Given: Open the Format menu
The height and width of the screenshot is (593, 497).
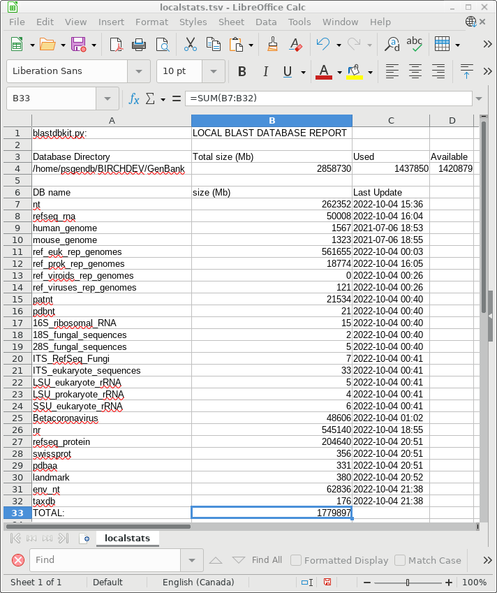Looking at the screenshot, I should [x=151, y=22].
